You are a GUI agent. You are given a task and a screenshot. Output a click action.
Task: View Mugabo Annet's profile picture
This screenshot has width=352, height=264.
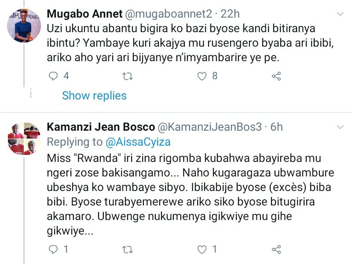[x=24, y=25]
